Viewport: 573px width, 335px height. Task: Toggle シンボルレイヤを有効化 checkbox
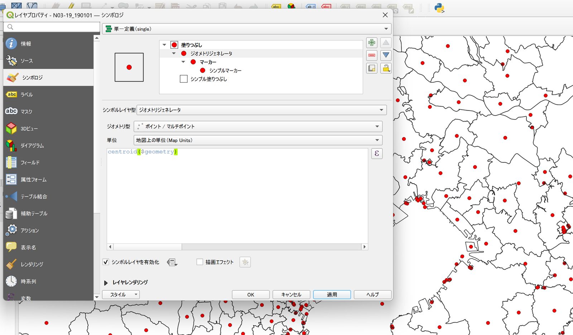pyautogui.click(x=106, y=262)
